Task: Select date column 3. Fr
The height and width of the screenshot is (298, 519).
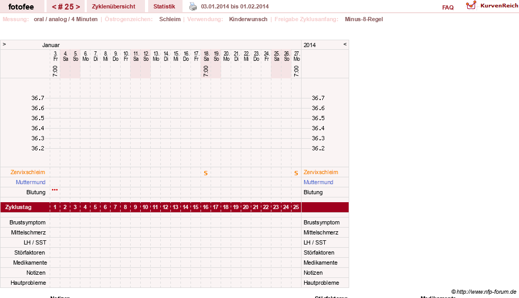Action: (55, 56)
